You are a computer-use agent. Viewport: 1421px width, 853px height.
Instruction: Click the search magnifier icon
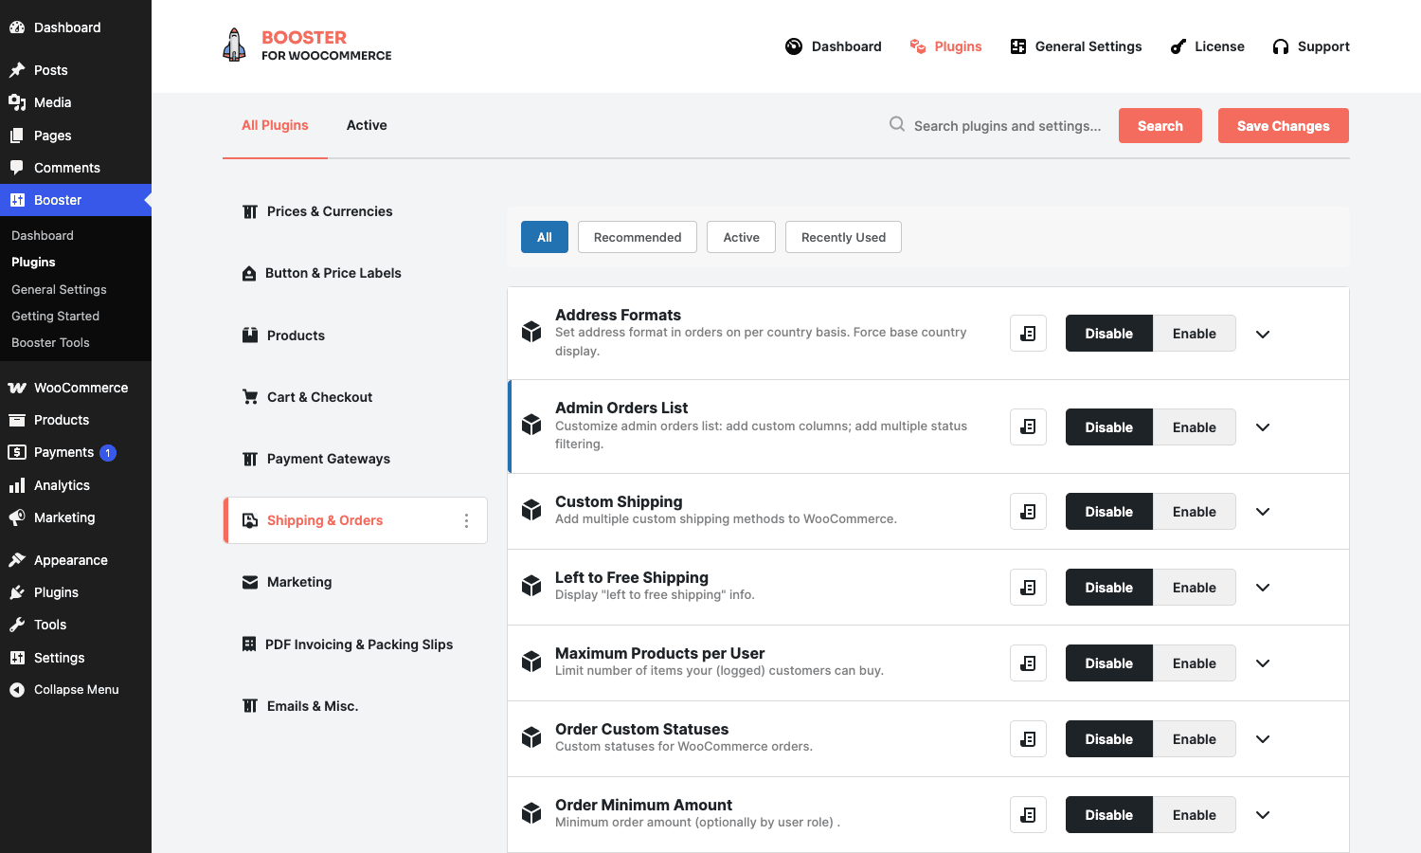pyautogui.click(x=896, y=124)
